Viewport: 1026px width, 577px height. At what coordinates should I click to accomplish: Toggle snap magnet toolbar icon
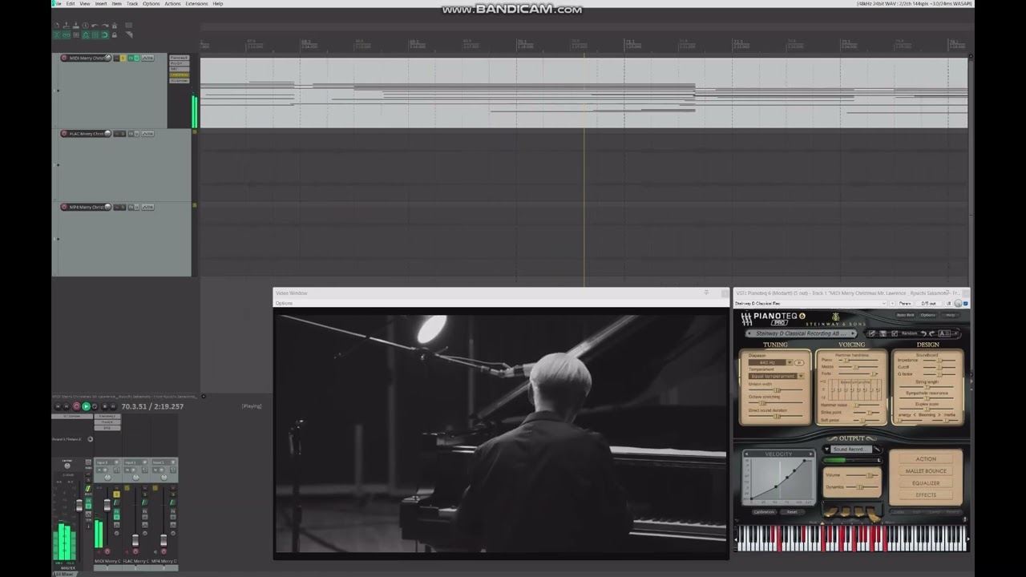(x=105, y=35)
